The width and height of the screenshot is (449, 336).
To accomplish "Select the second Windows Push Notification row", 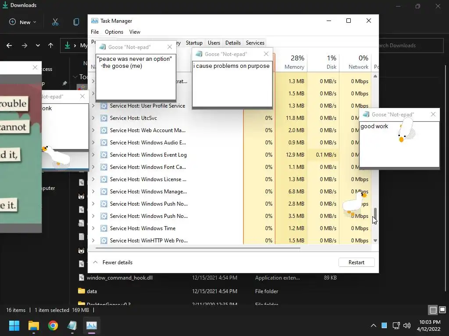I will tap(230, 216).
